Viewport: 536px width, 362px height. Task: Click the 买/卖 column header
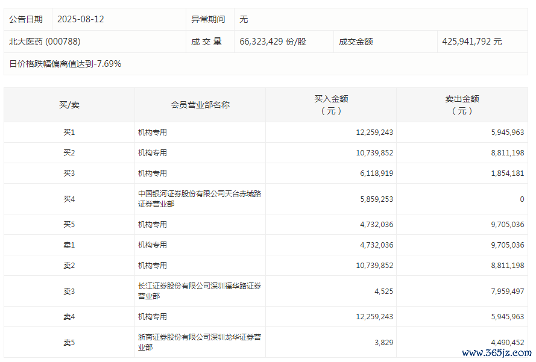(x=69, y=105)
